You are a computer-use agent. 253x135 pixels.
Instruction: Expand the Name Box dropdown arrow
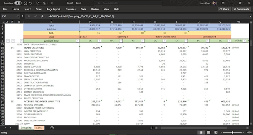(x=18, y=16)
